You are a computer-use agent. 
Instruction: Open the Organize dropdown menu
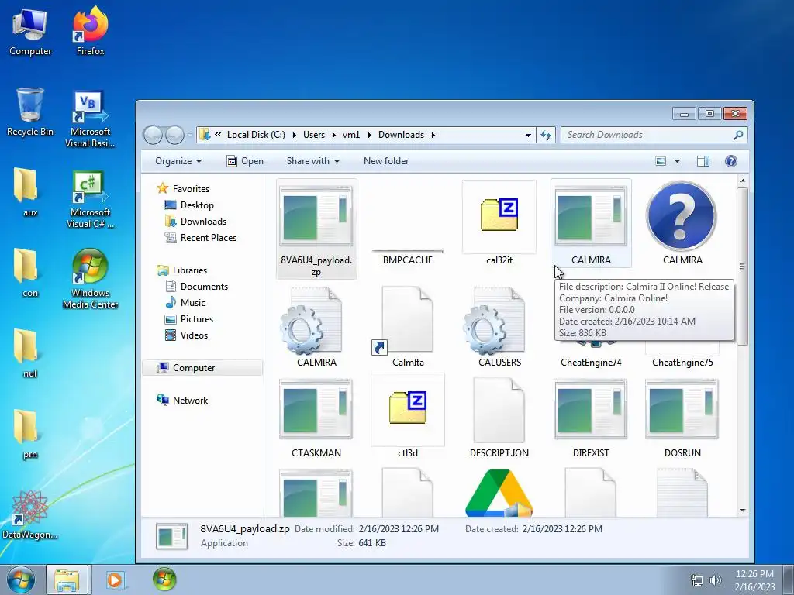(x=178, y=161)
